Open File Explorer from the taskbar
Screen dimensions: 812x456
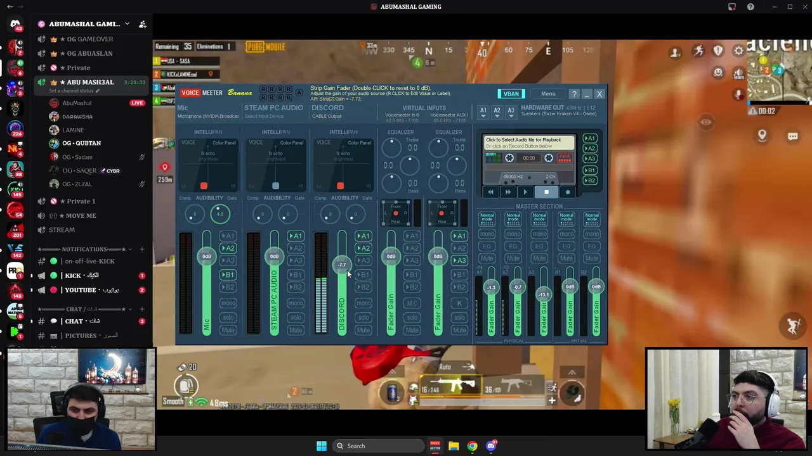454,446
